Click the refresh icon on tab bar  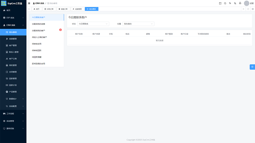point(248,9)
